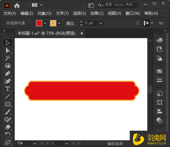Open the stroke weight dropdown

click(x=101, y=23)
